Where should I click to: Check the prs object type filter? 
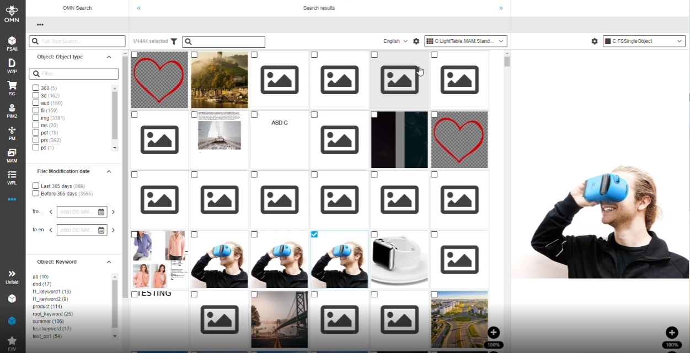pos(36,140)
